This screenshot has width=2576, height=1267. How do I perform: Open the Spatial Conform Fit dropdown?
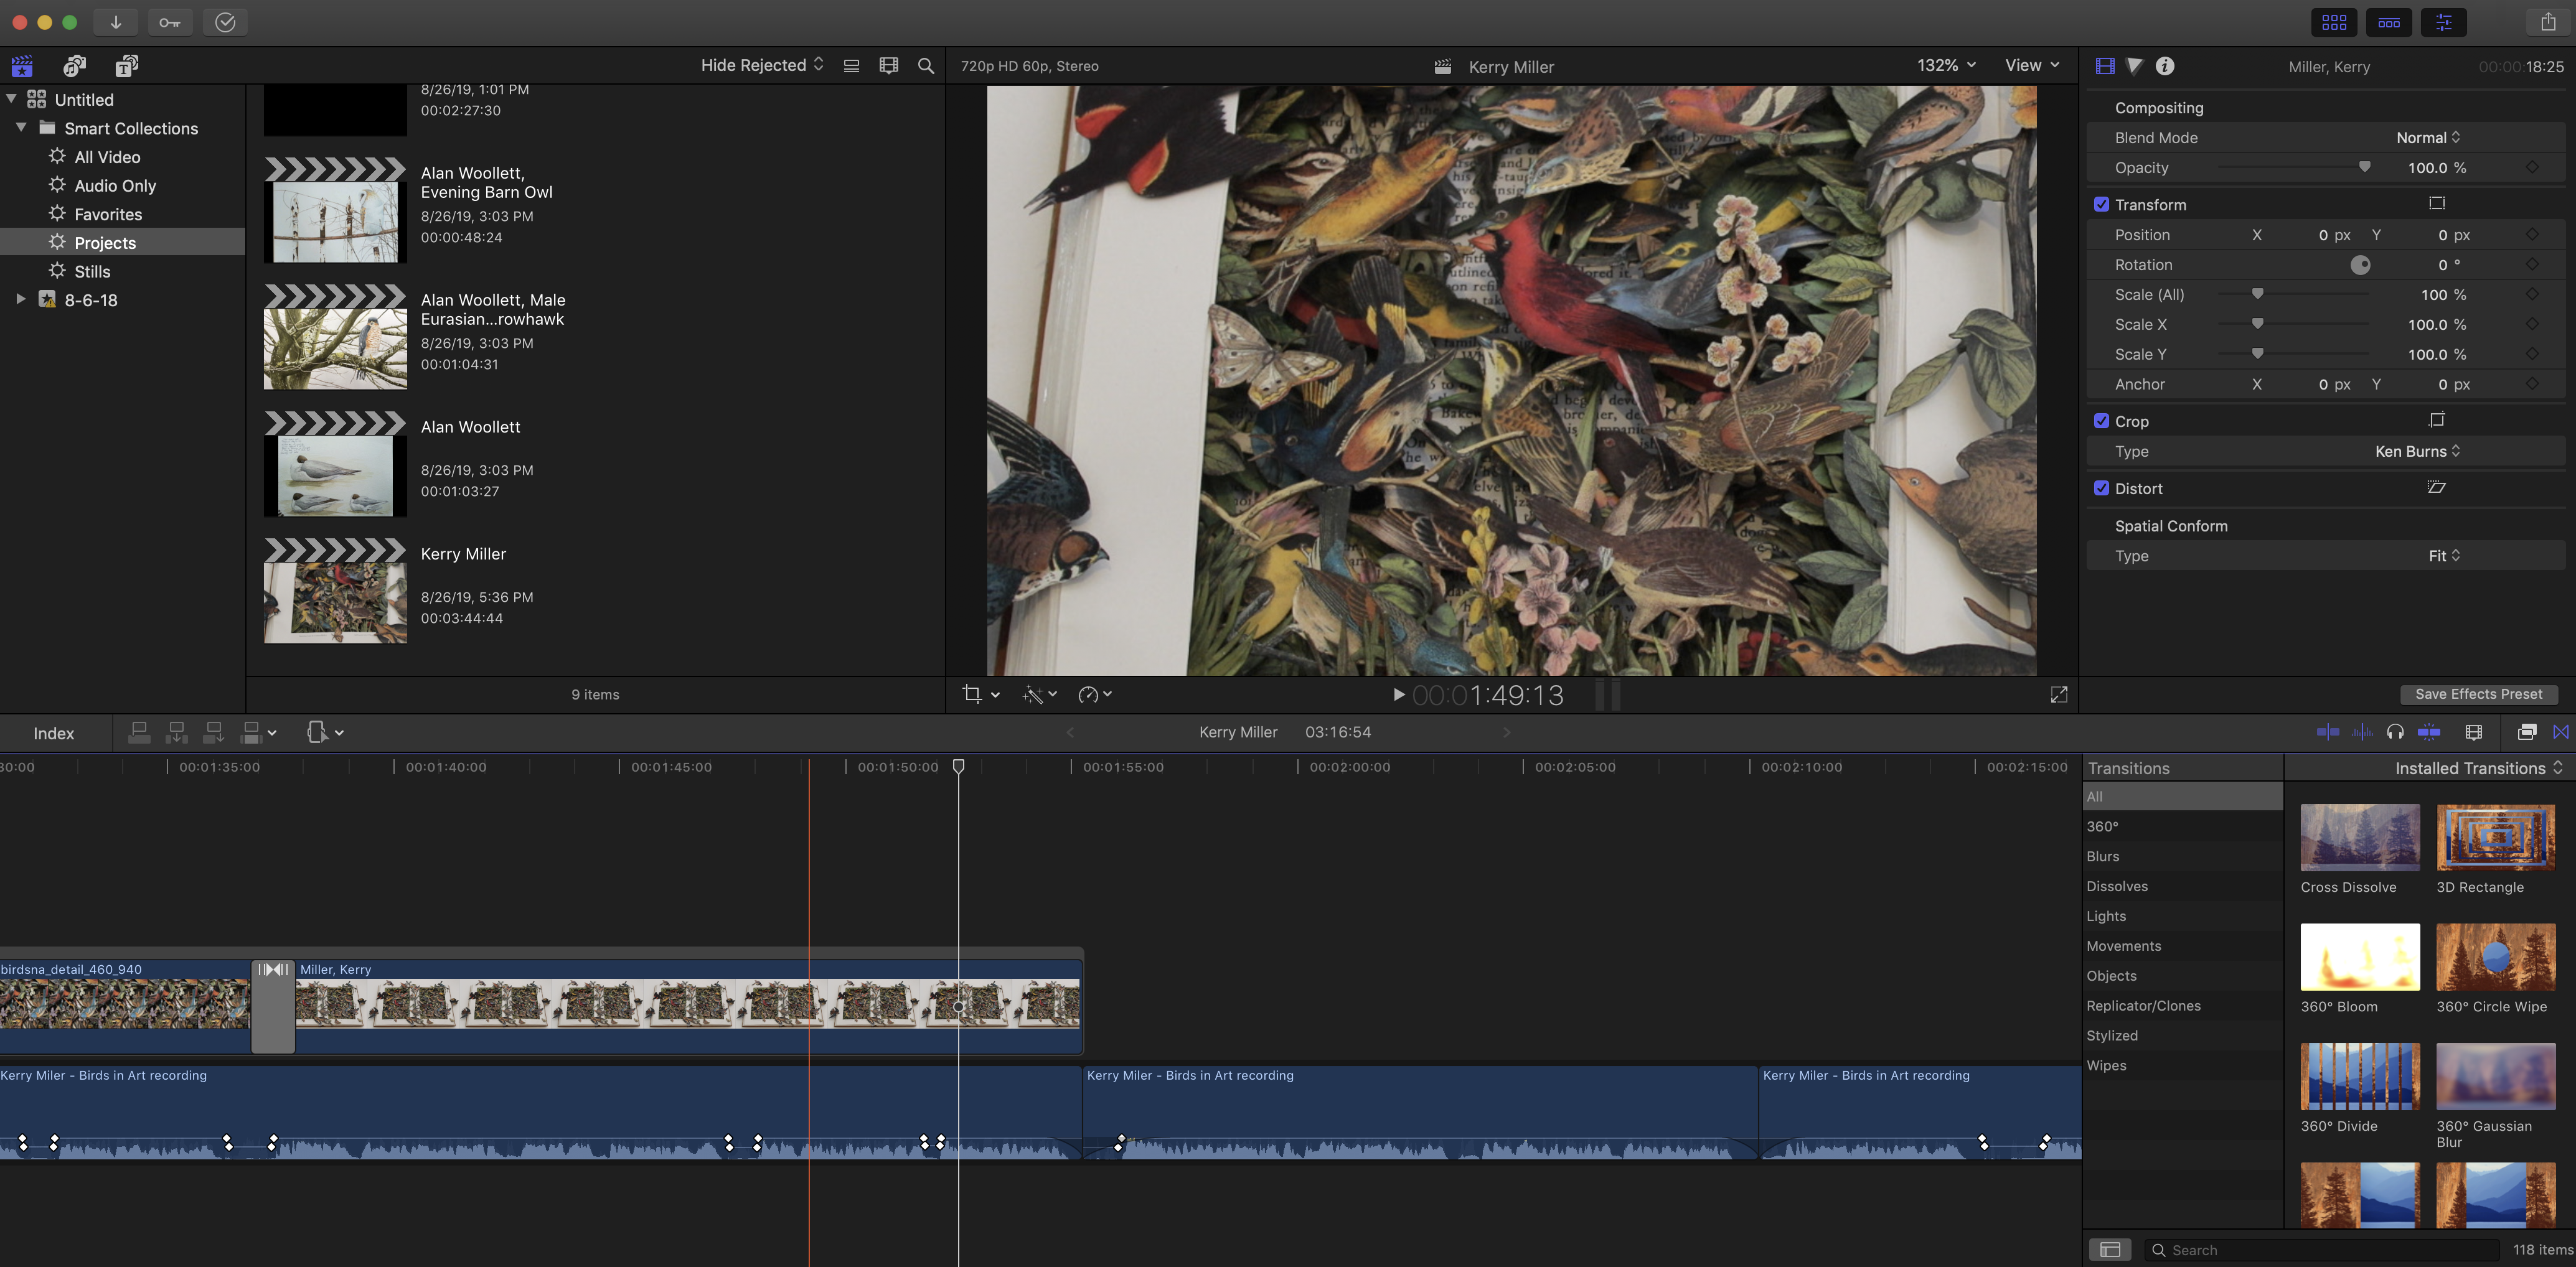click(2444, 555)
